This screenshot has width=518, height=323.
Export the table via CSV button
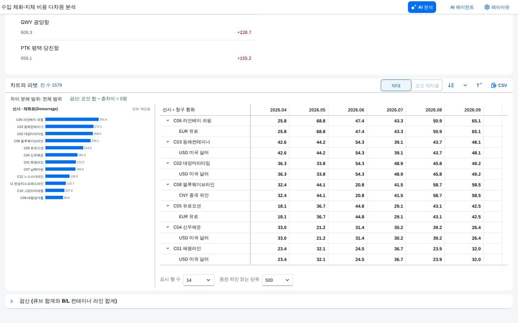(x=499, y=85)
